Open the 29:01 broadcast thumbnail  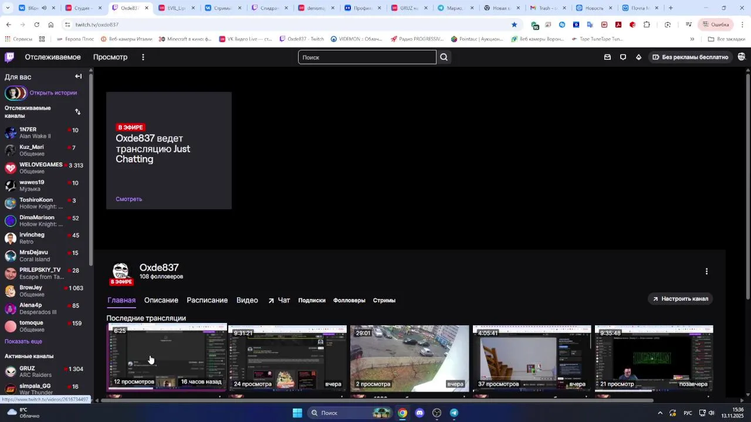coord(410,358)
